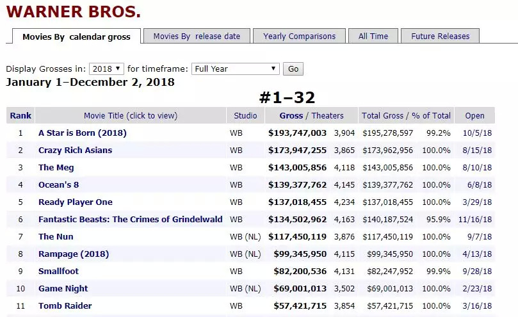
Task: Click the Tomb Raider movie link
Action: pos(65,306)
